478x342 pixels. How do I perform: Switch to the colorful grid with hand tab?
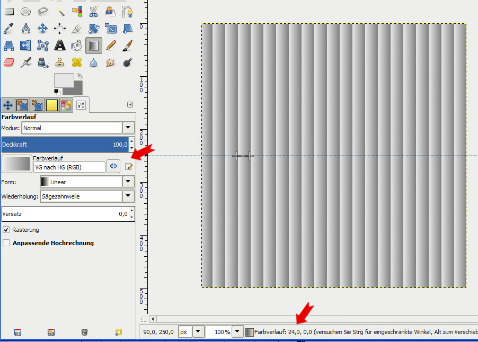66,105
